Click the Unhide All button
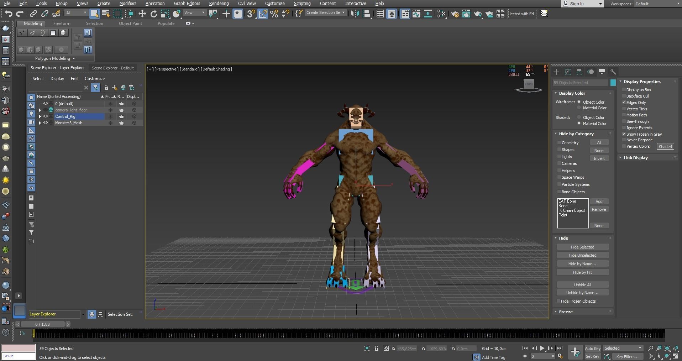This screenshot has width=682, height=361. (x=582, y=285)
